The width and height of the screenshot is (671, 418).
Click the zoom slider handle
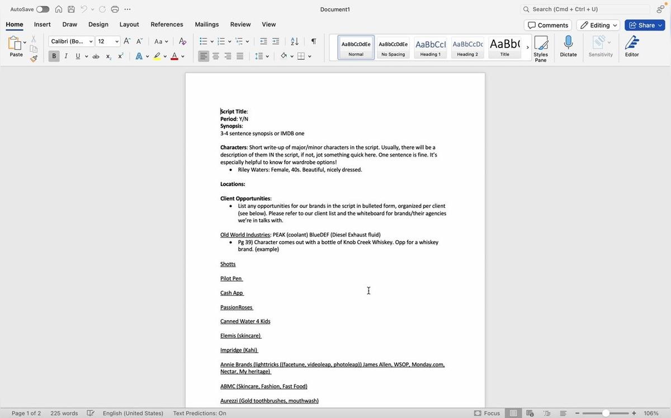click(x=606, y=414)
